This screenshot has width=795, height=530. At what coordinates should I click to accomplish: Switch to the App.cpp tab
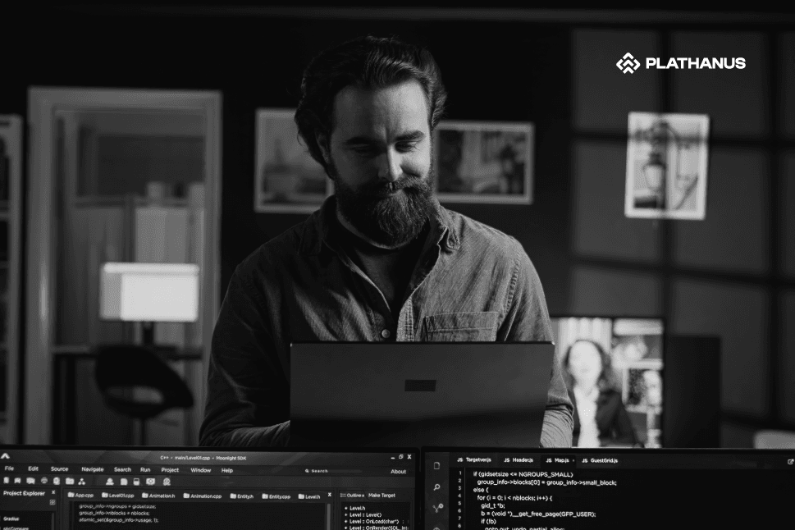click(x=81, y=496)
